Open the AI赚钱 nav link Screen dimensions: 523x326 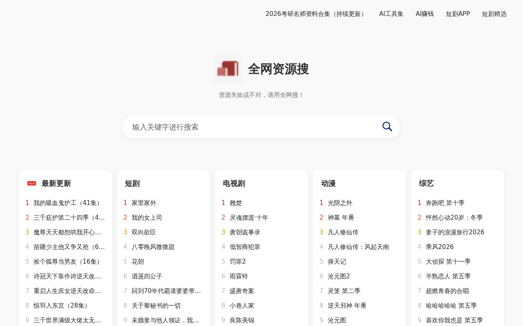[x=425, y=14]
